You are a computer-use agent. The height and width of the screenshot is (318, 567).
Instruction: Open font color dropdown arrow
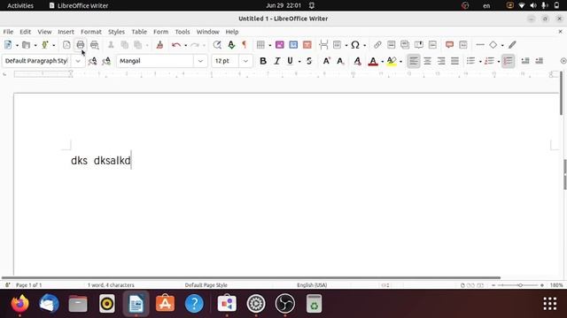[x=383, y=61]
